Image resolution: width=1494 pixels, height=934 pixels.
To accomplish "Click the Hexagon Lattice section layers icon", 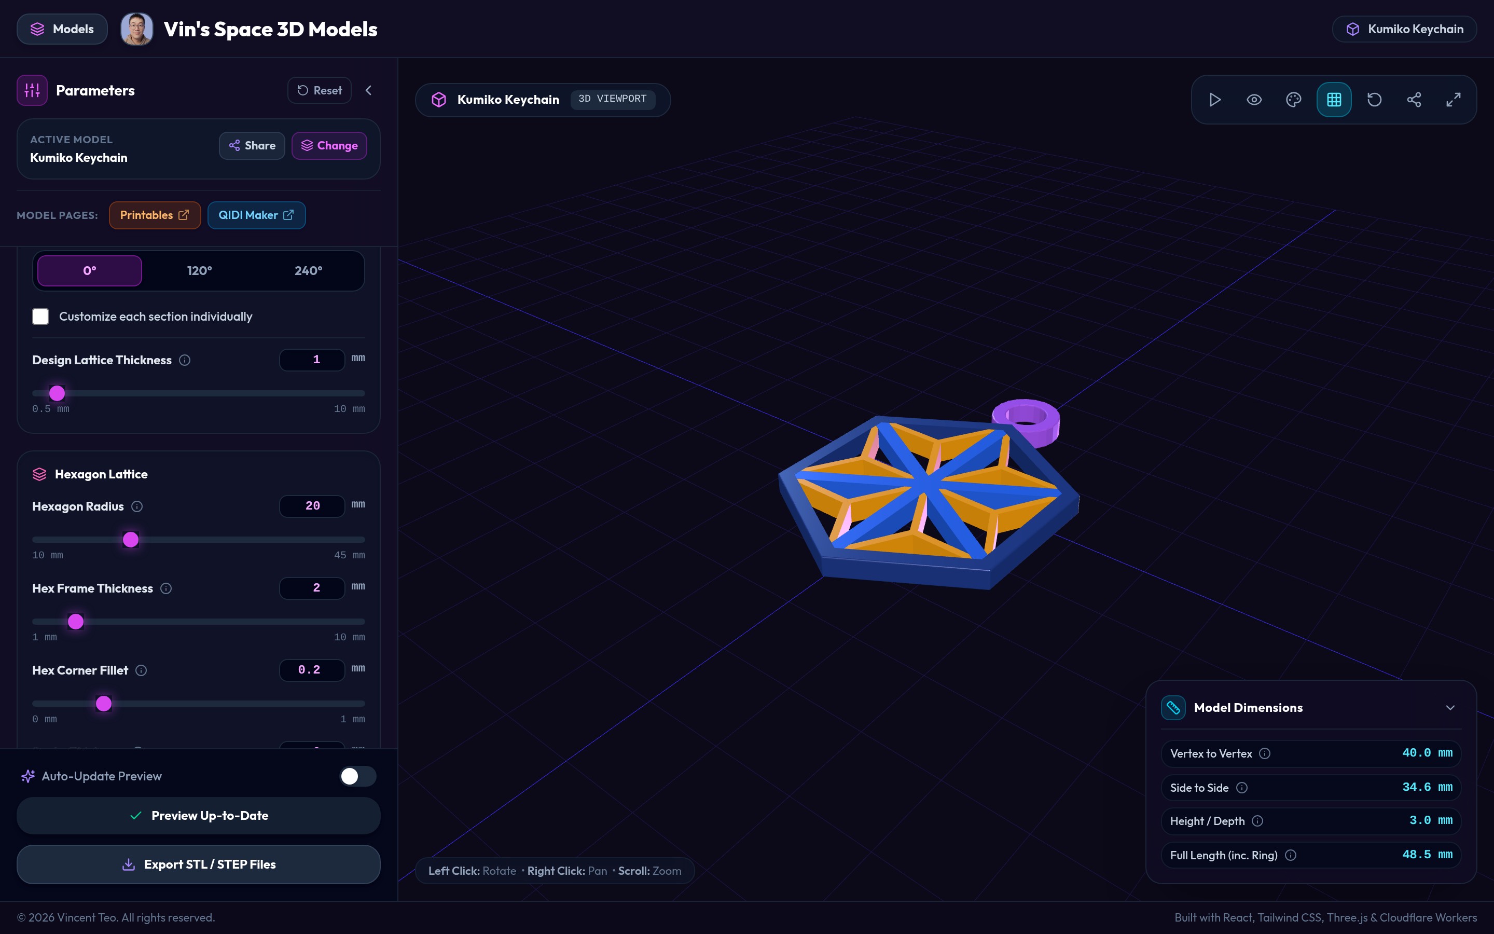I will pyautogui.click(x=39, y=474).
